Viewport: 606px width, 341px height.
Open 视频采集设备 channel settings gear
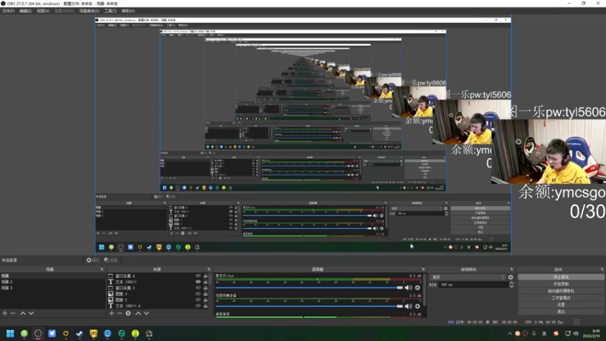[417, 306]
